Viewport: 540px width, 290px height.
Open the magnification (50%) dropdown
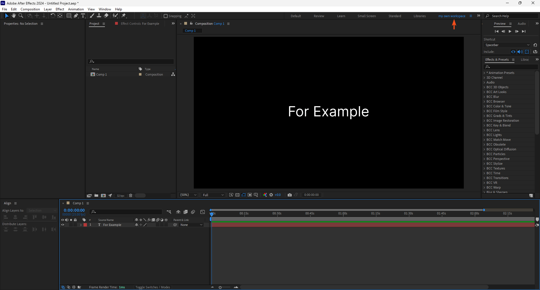click(188, 195)
